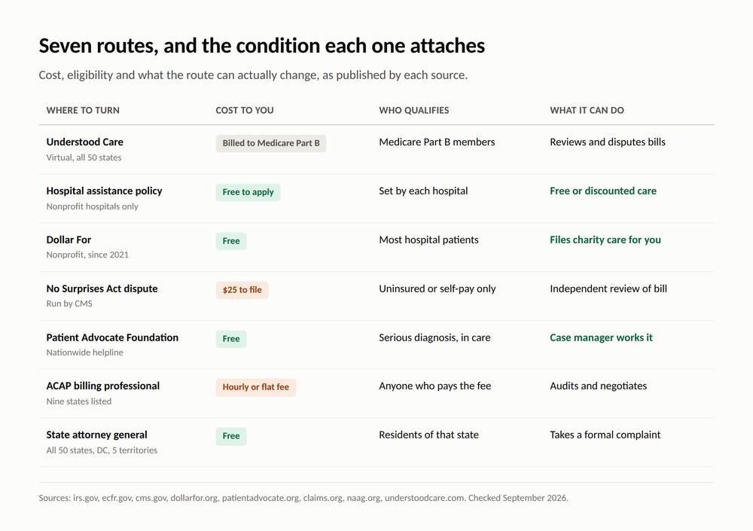The image size is (753, 531).
Task: Click the 'Billed to Medicare Part B' badge
Action: (x=271, y=143)
